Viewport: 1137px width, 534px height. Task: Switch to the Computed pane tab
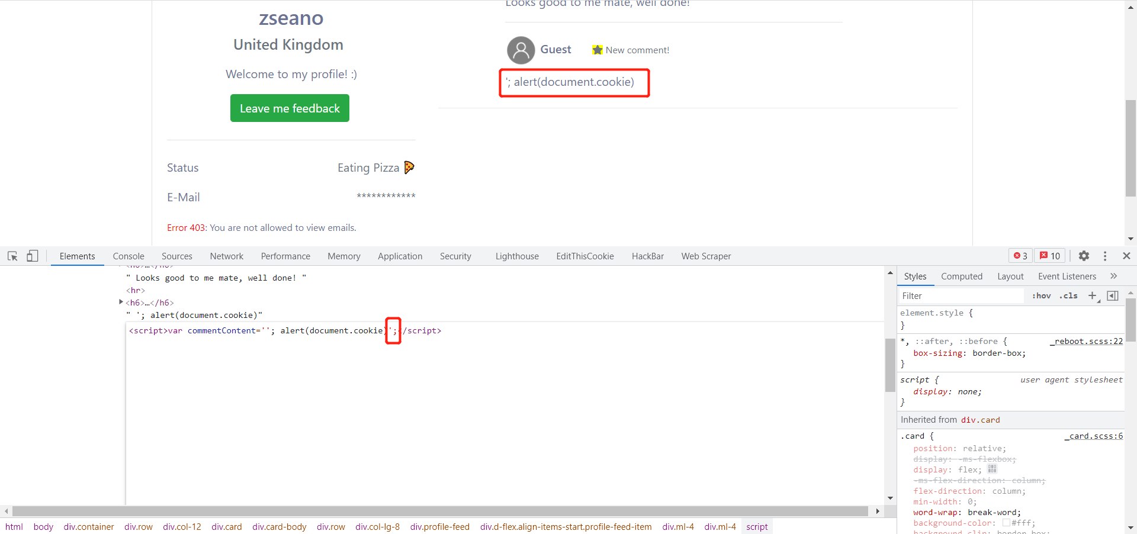(x=962, y=276)
